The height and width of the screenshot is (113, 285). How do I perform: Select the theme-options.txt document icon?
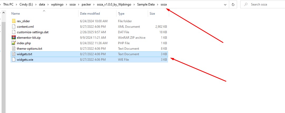coord(14,49)
